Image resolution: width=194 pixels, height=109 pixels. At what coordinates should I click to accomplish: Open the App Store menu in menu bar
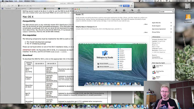click(x=9, y=1)
